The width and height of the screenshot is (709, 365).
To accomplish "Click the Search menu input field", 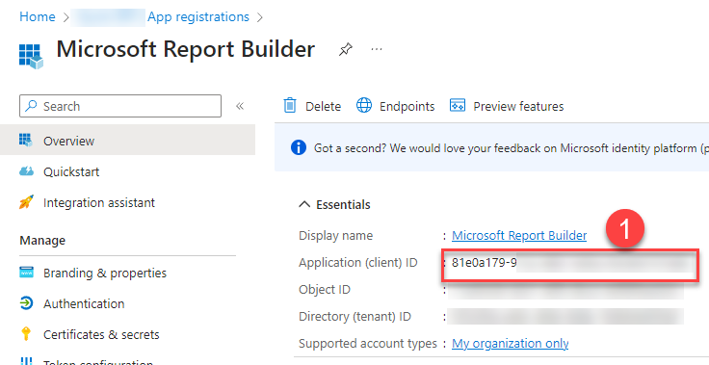I will [x=120, y=106].
